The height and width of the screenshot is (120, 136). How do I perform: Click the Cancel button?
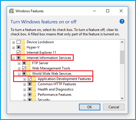(114, 107)
